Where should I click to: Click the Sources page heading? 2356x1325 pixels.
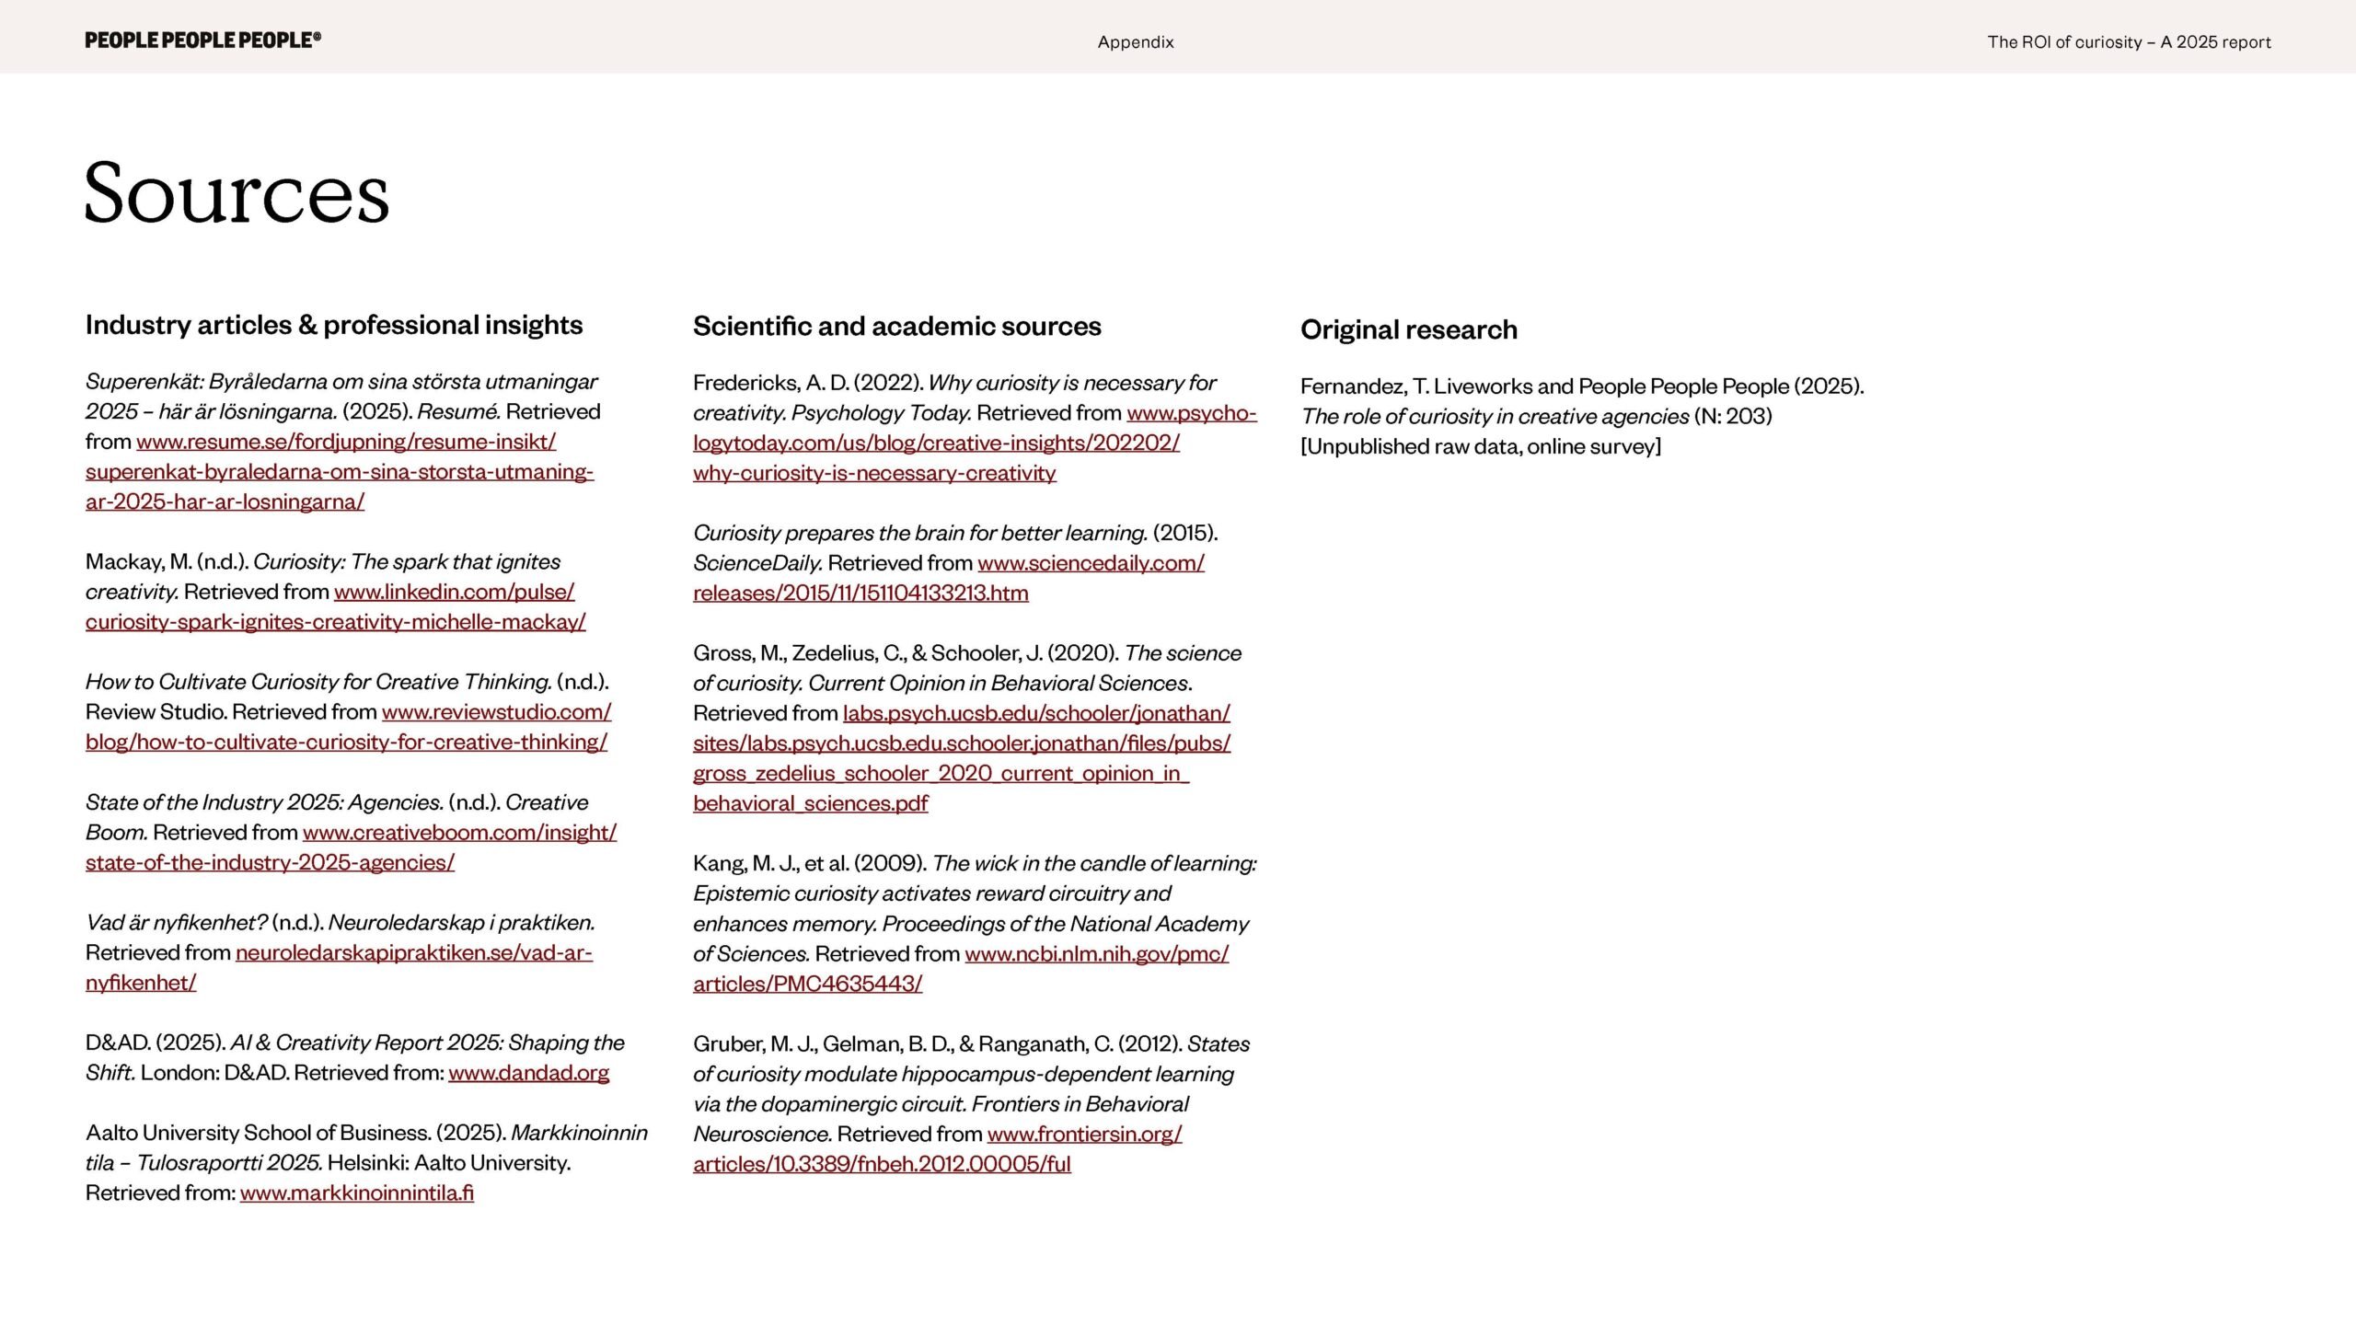pos(237,193)
